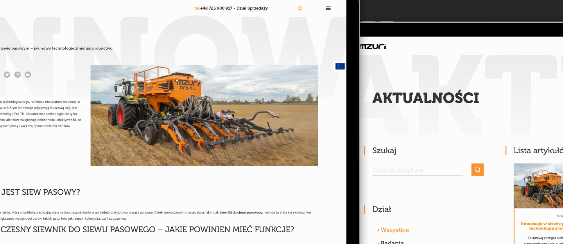Focus the 'Wpisz szukaną frazę' search field
The image size is (563, 244).
point(418,170)
